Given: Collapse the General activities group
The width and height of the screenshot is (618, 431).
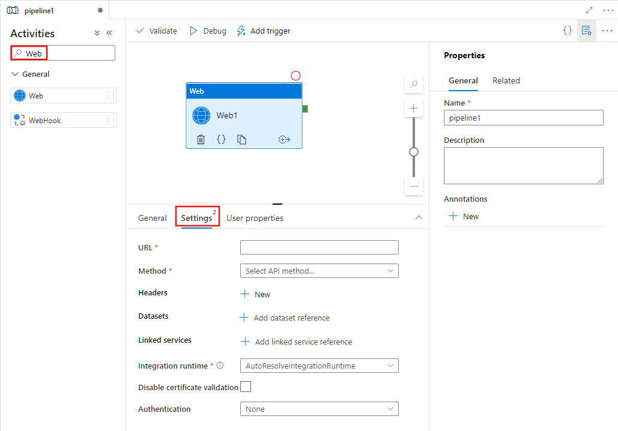Looking at the screenshot, I should [14, 74].
